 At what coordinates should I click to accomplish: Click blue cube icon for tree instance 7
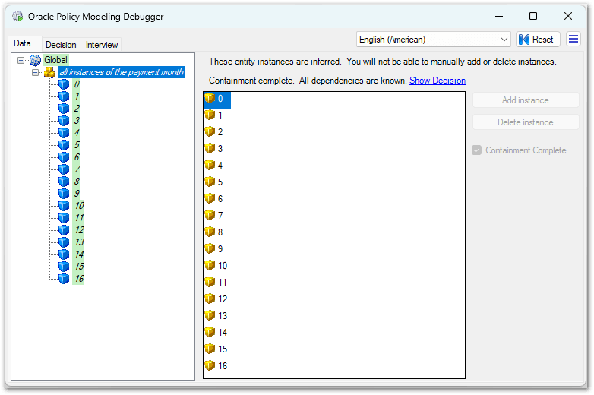point(64,169)
